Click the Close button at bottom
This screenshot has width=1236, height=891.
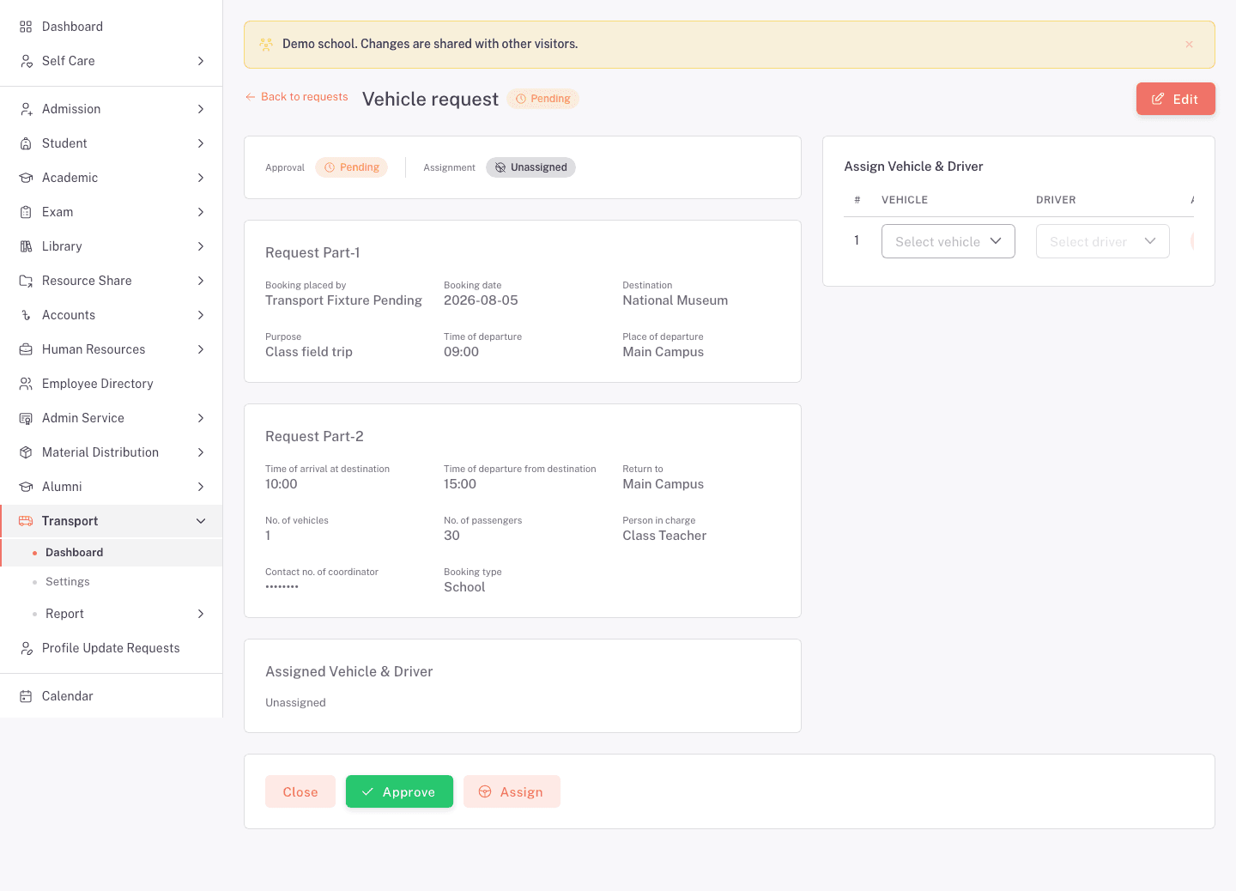[x=300, y=791]
